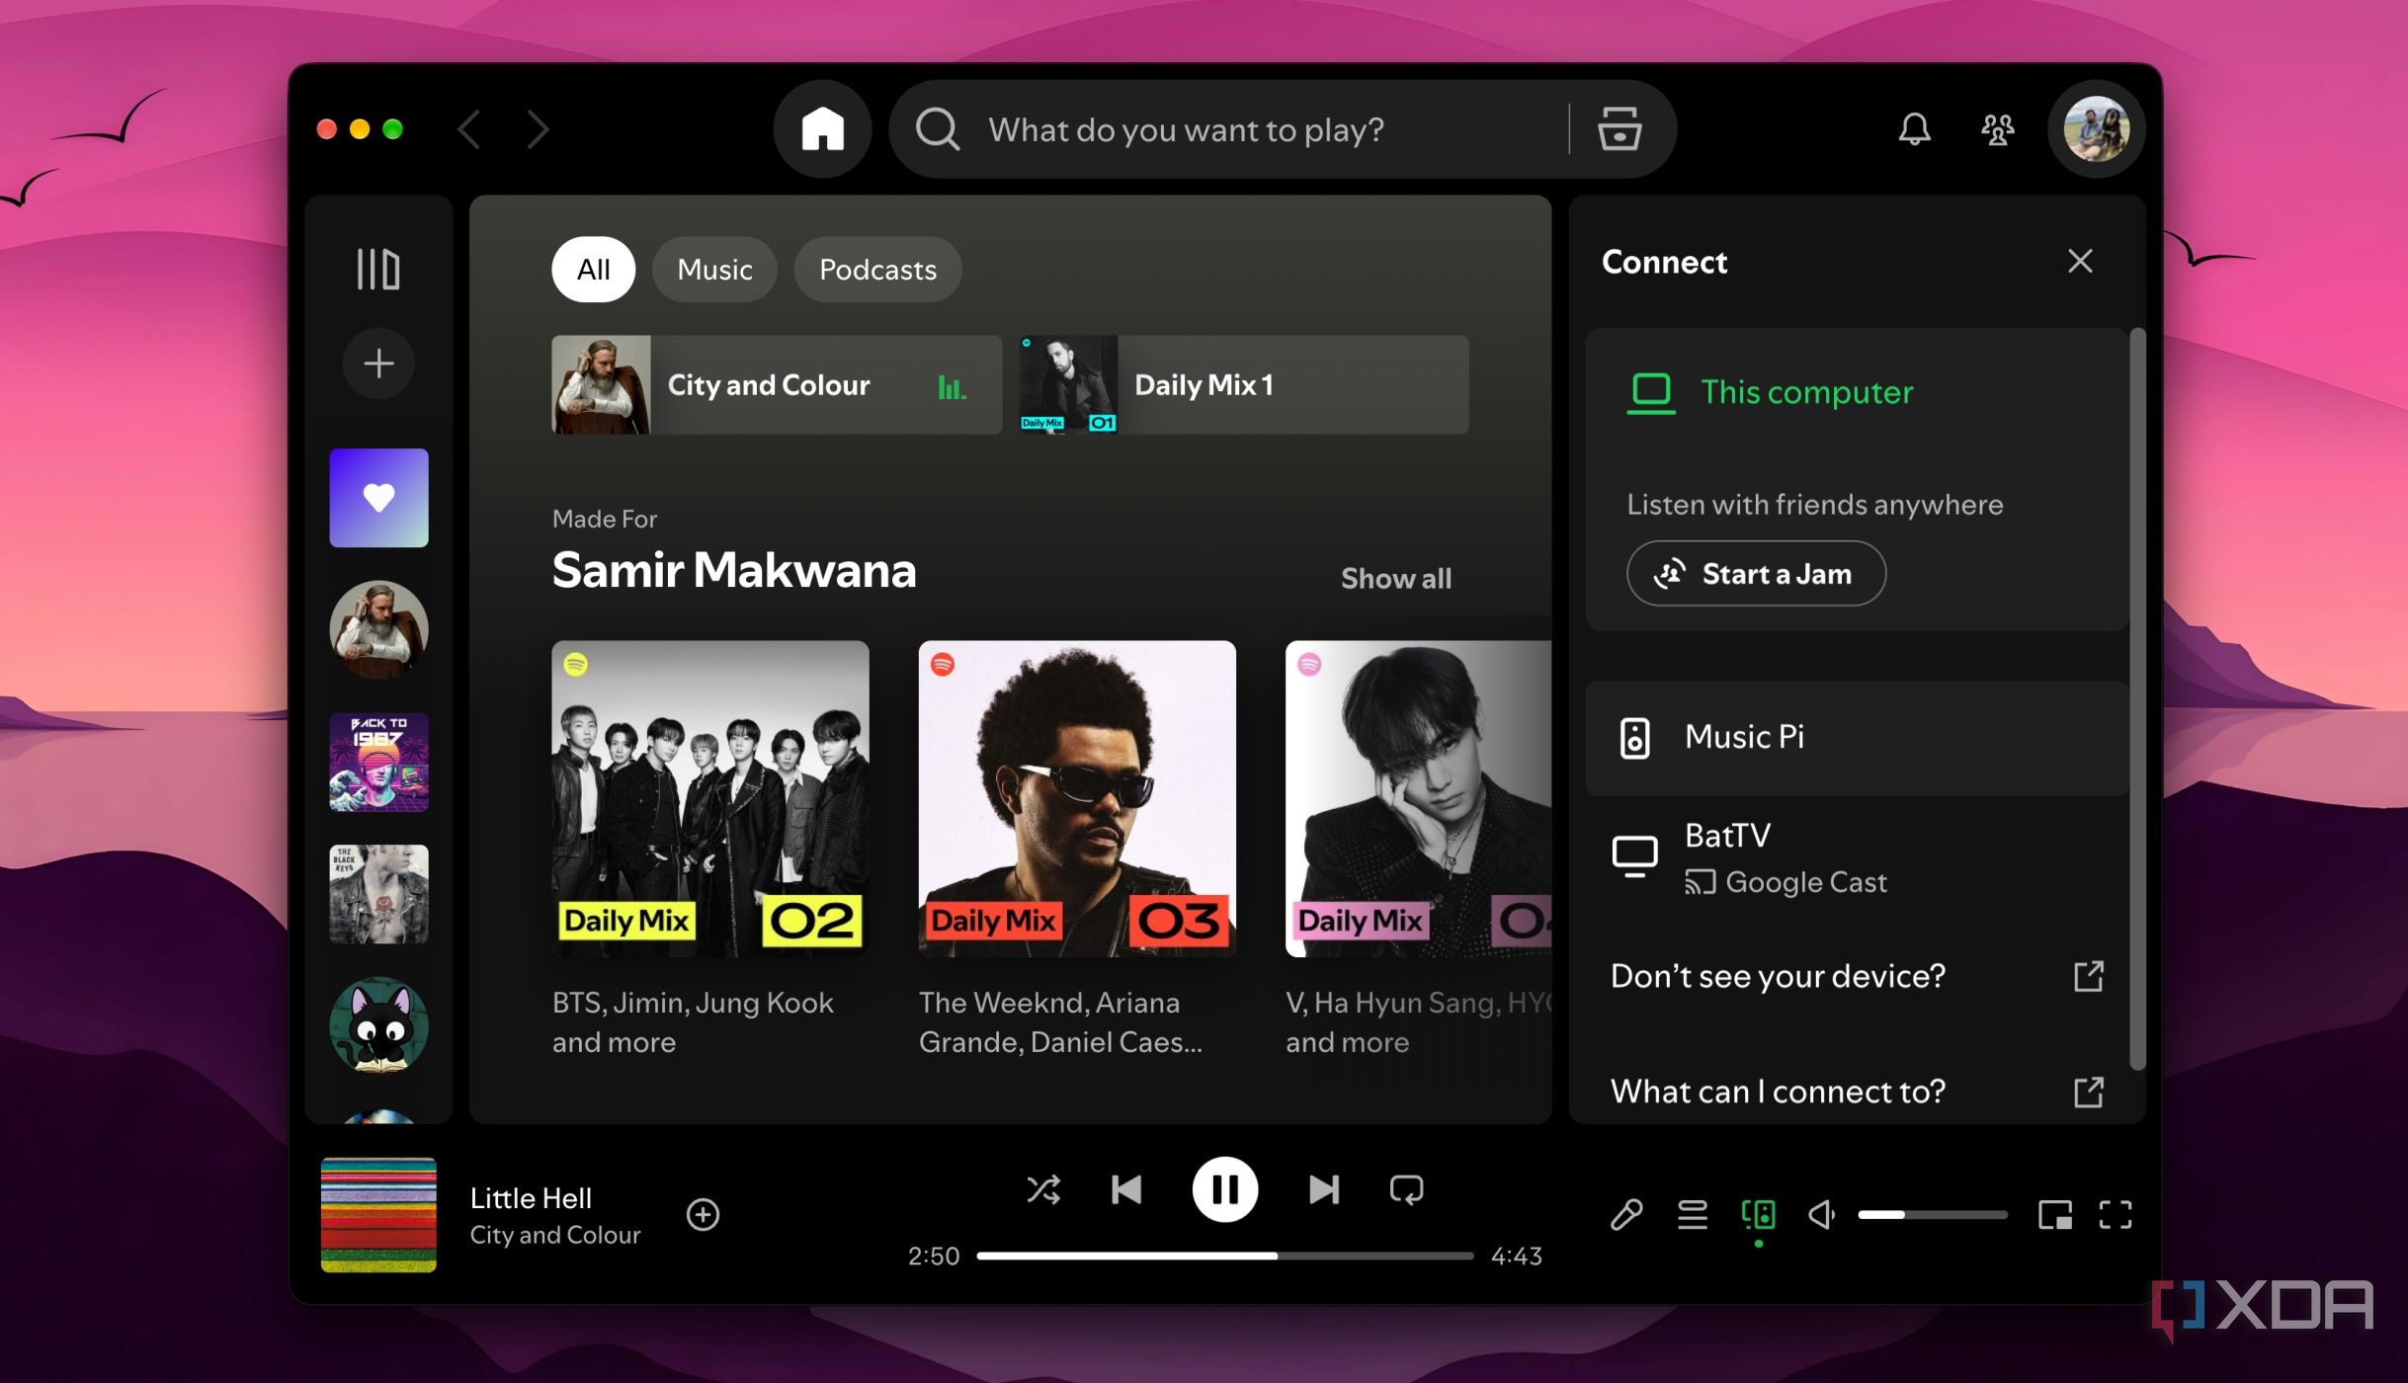Open Liked Songs heart tile
The image size is (2408, 1383).
pyautogui.click(x=378, y=498)
